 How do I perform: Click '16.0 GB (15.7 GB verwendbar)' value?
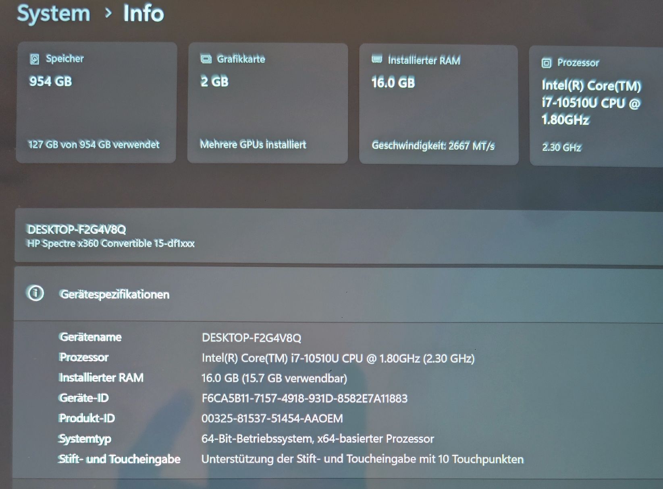tap(274, 378)
